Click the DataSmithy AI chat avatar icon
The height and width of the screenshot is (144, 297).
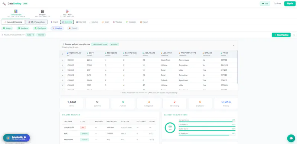pyautogui.click(x=8, y=138)
